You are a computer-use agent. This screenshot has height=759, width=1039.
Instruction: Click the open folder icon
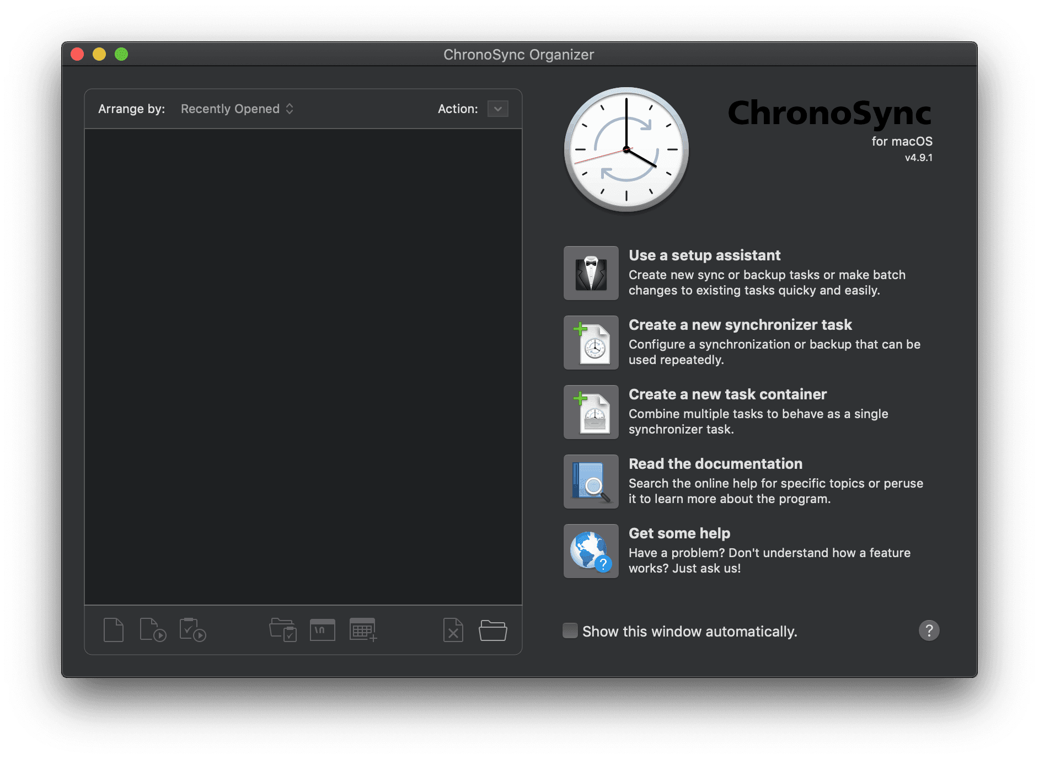pyautogui.click(x=493, y=630)
